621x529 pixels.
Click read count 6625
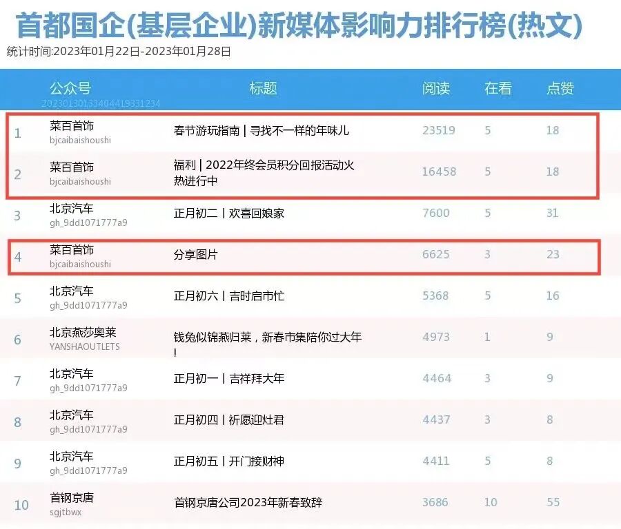(435, 254)
